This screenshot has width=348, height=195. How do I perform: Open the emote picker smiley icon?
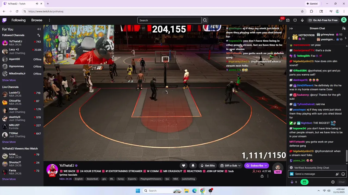tap(343, 174)
